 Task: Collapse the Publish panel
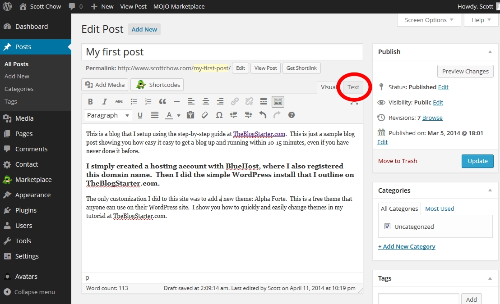(x=490, y=51)
